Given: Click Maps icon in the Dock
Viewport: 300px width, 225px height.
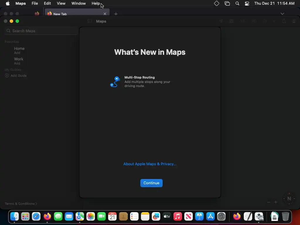Looking at the screenshot, I should coord(80,217).
